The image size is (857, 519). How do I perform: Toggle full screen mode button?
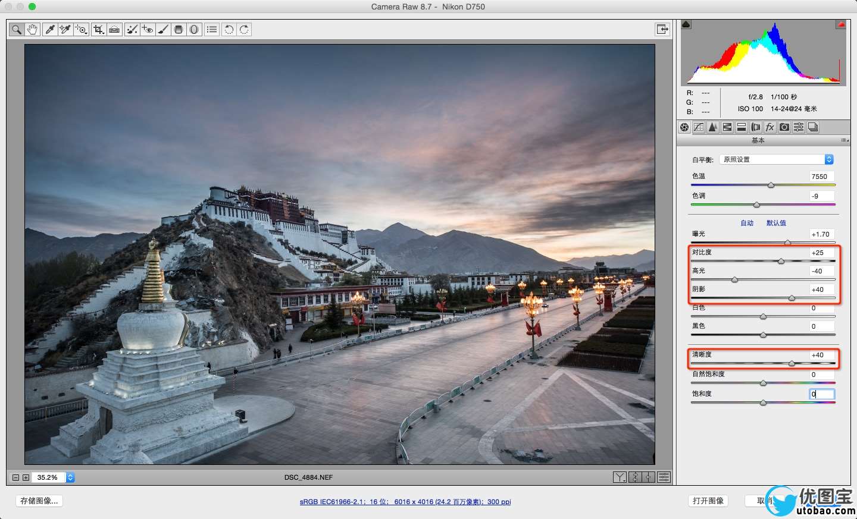662,29
